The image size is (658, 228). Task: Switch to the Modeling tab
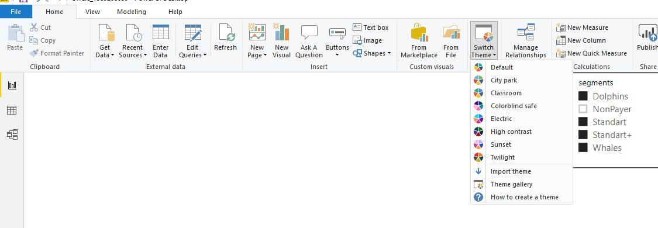pyautogui.click(x=132, y=12)
